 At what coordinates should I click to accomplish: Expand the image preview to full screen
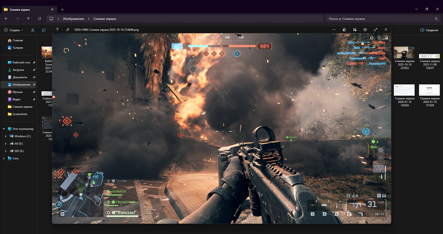click(376, 30)
